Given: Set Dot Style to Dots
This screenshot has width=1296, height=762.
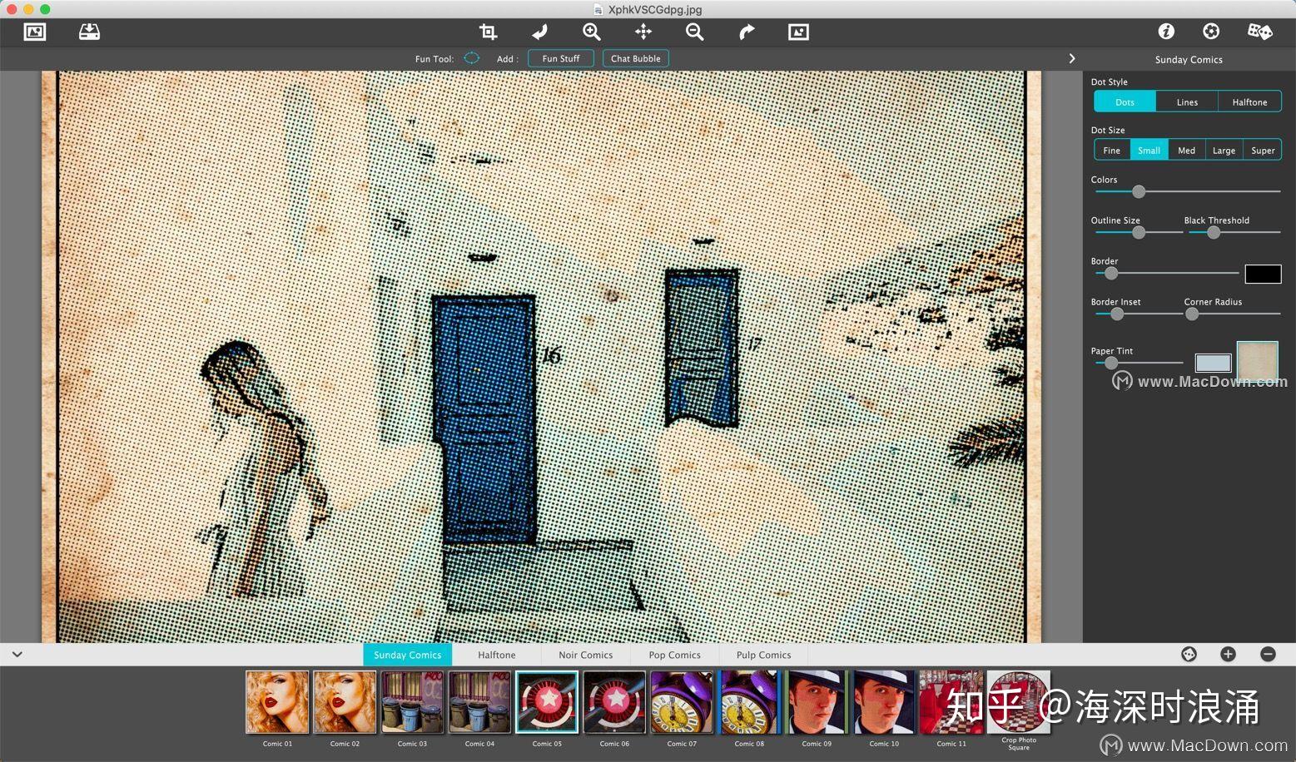Looking at the screenshot, I should 1125,101.
